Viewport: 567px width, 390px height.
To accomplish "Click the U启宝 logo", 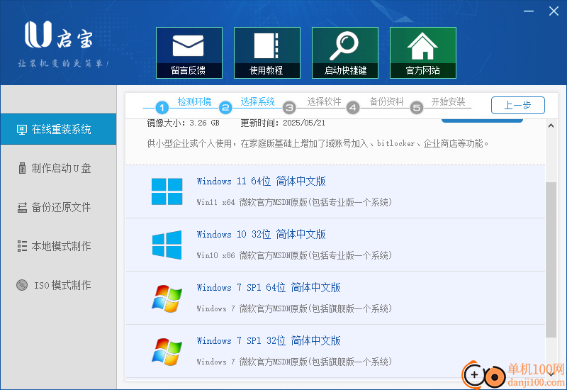I will (59, 35).
